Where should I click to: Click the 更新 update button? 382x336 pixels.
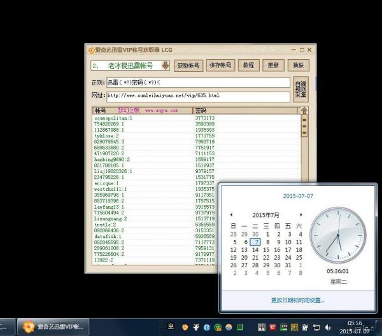273,66
